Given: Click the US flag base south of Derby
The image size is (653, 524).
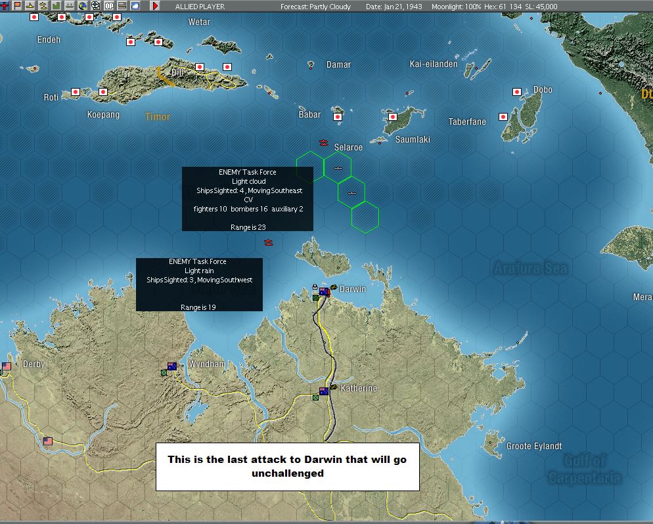Looking at the screenshot, I should [48, 441].
